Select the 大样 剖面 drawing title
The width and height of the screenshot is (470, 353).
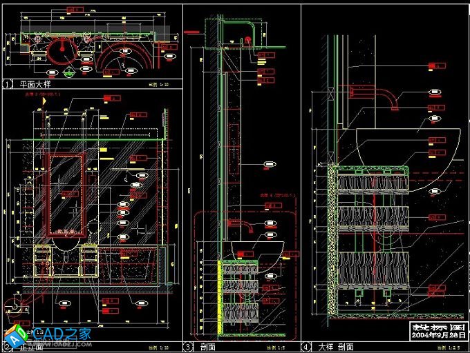pos(337,347)
